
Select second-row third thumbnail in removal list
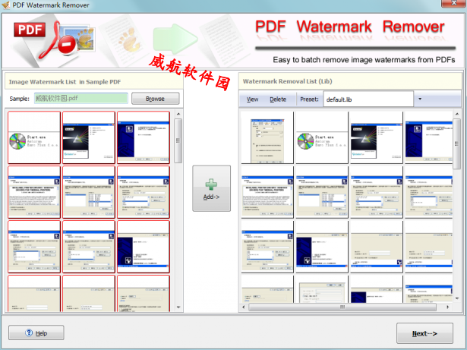377,192
